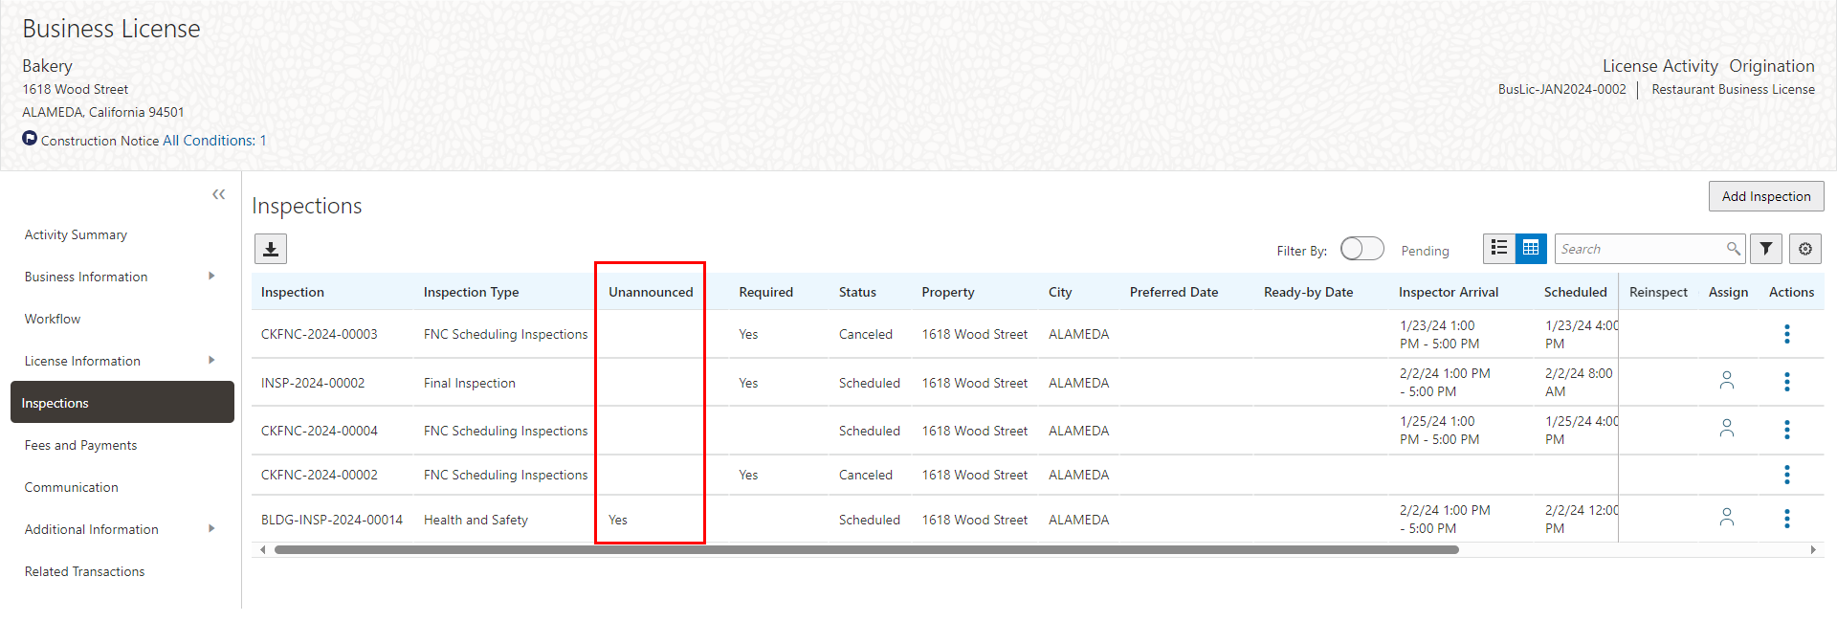Toggle the Pending filter switch
The height and width of the screenshot is (644, 1837).
pyautogui.click(x=1361, y=249)
